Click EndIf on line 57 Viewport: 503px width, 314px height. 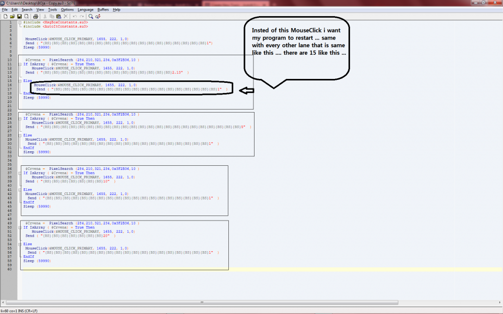coord(29,257)
